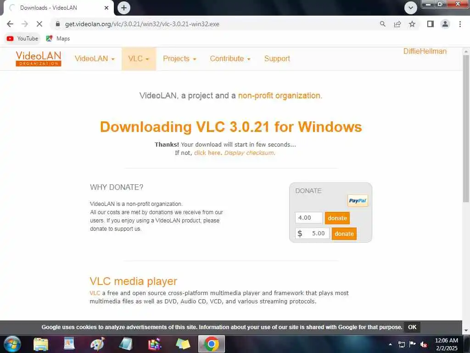
Task: Click the zoom magnifier icon in address bar
Action: click(x=382, y=24)
